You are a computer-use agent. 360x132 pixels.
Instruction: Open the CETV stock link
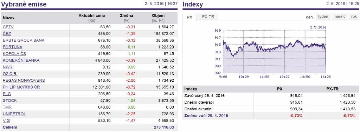(x=8, y=27)
